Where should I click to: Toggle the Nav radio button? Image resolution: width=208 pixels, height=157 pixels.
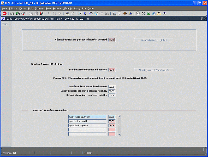(x=3, y=24)
